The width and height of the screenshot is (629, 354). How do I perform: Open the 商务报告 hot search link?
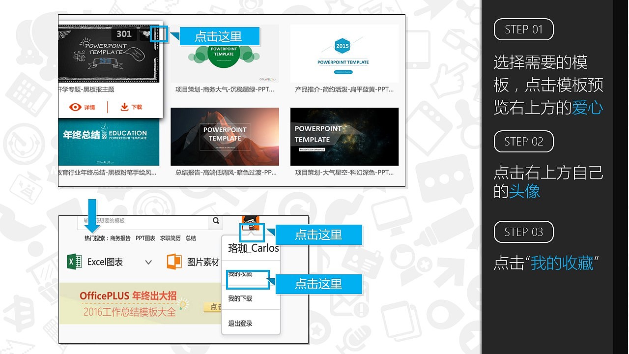point(121,238)
